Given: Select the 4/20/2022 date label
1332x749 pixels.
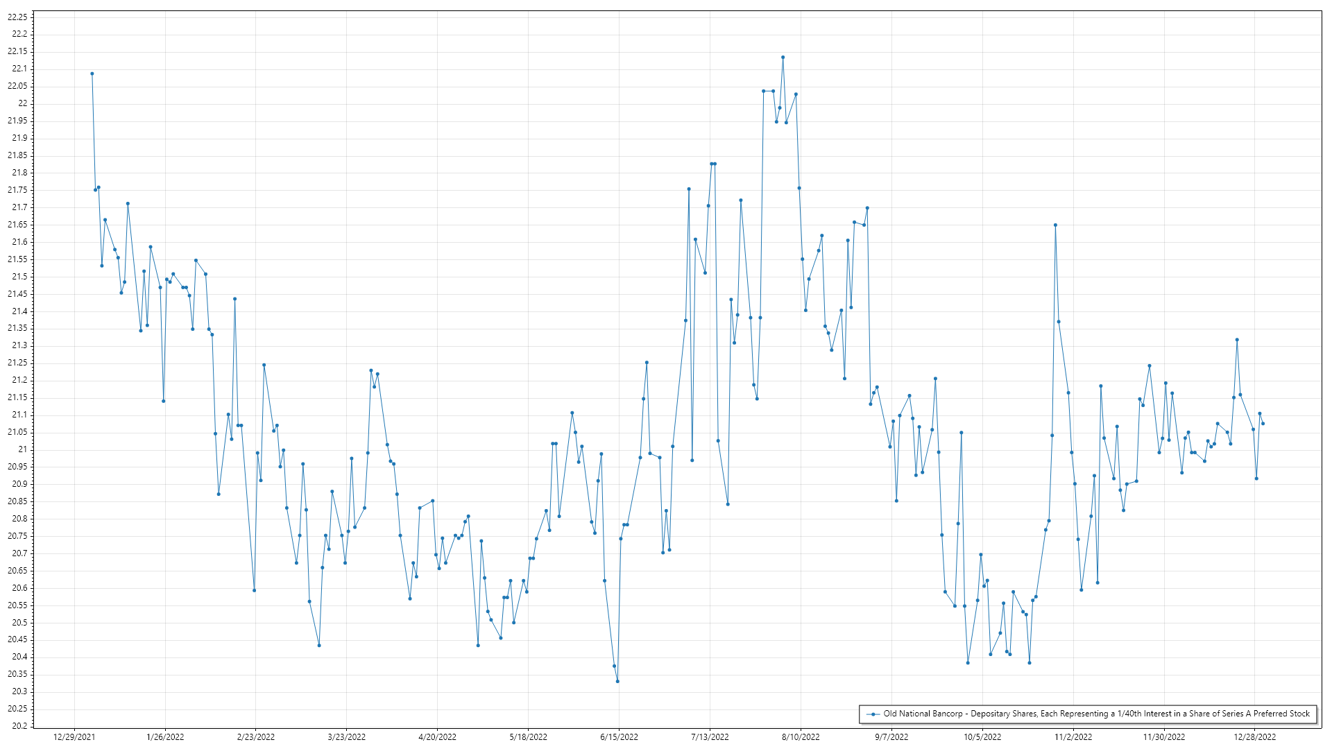Looking at the screenshot, I should [437, 737].
